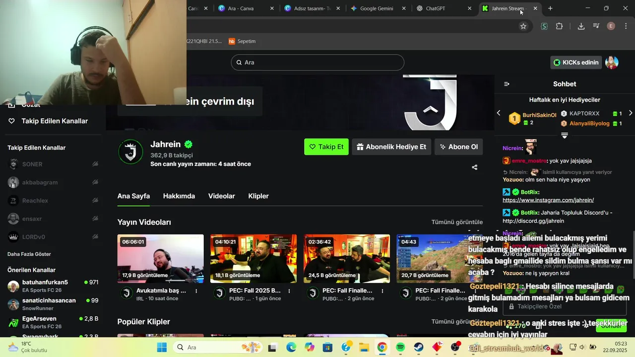This screenshot has height=357, width=635.
Task: Click Abonelik Hediye Et button
Action: [x=391, y=147]
